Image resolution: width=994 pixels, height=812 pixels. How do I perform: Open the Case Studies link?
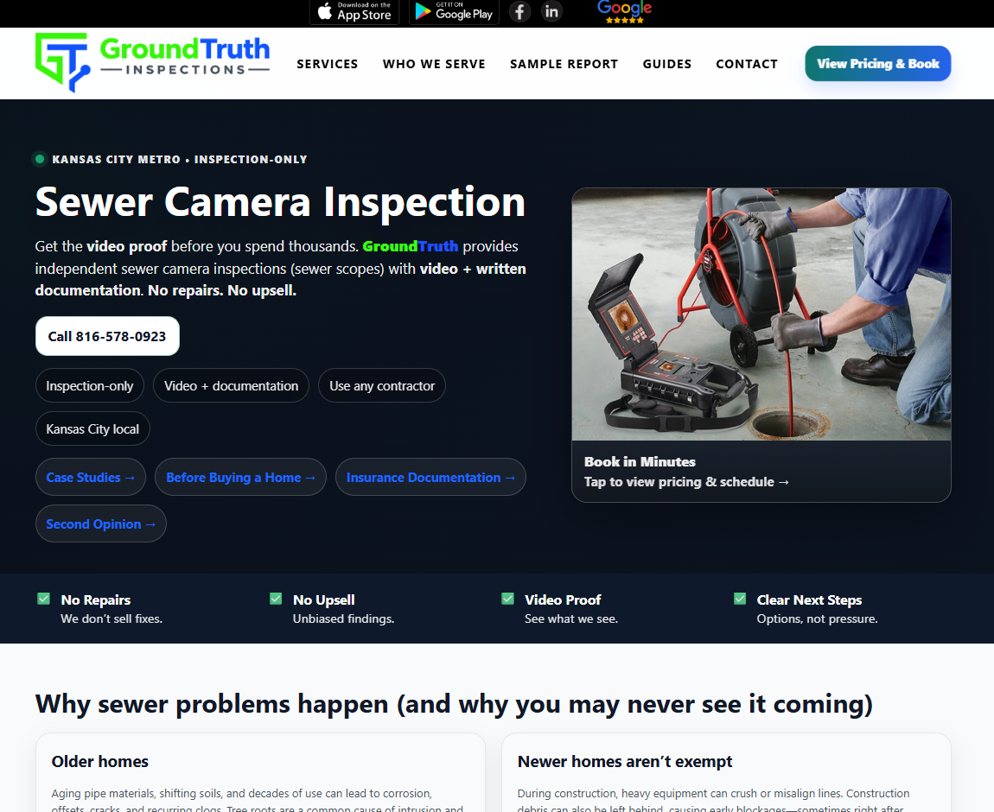tap(90, 478)
